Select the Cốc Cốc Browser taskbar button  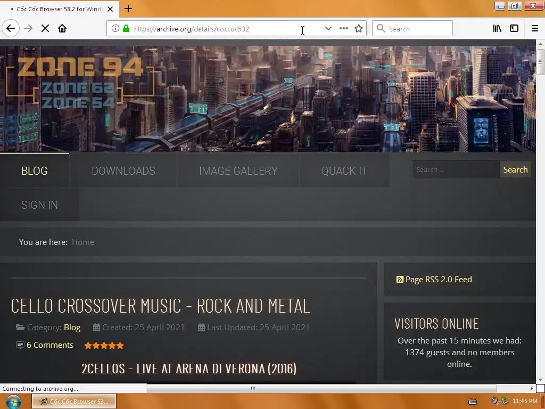coord(74,402)
